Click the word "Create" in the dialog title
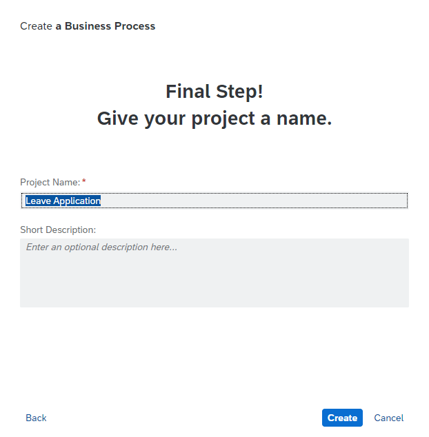This screenshot has width=429, height=437. [x=36, y=26]
